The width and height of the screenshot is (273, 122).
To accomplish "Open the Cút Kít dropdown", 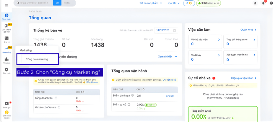I will [x=174, y=3].
